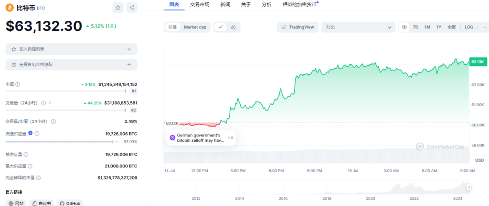489x206 pixels.
Task: Switch to the 交易市场 tab
Action: point(200,4)
